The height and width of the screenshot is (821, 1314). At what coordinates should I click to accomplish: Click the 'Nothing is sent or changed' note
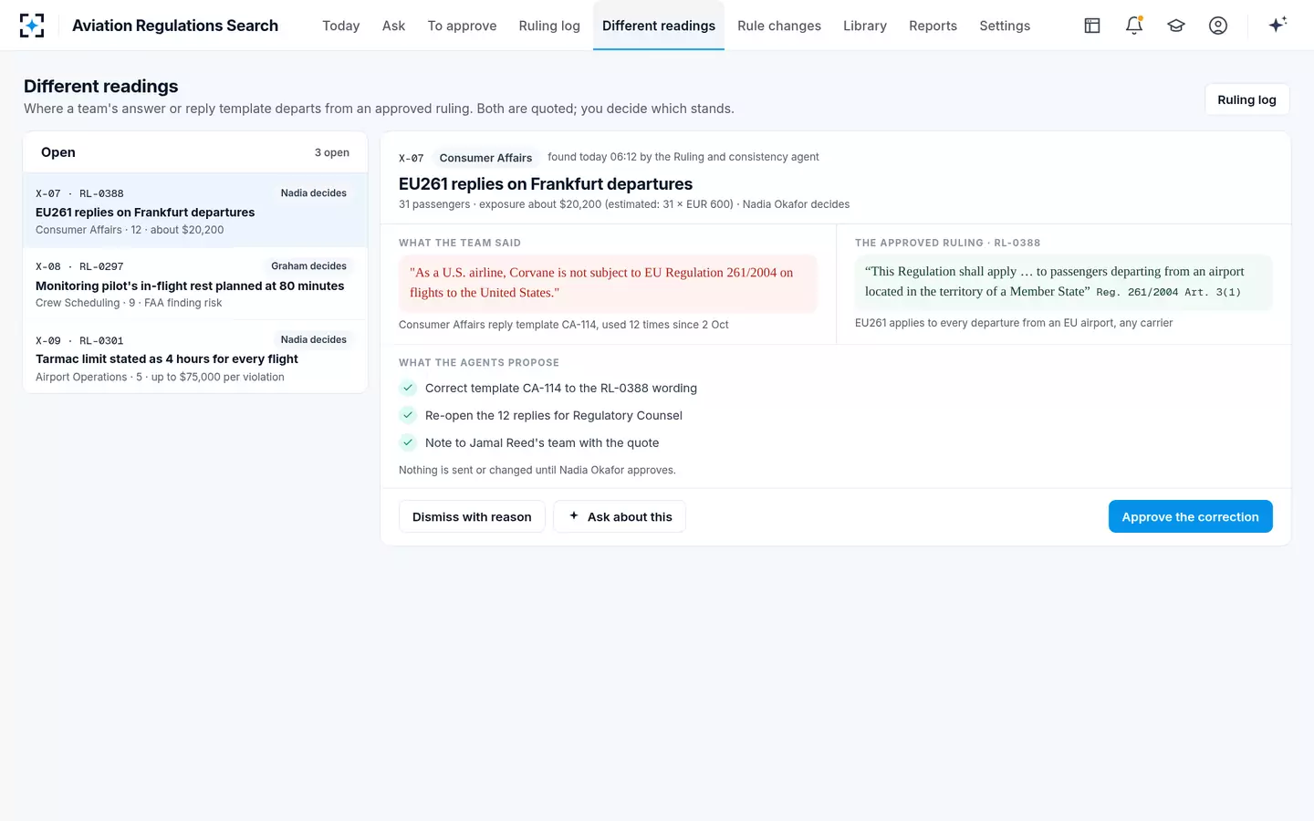pos(537,471)
